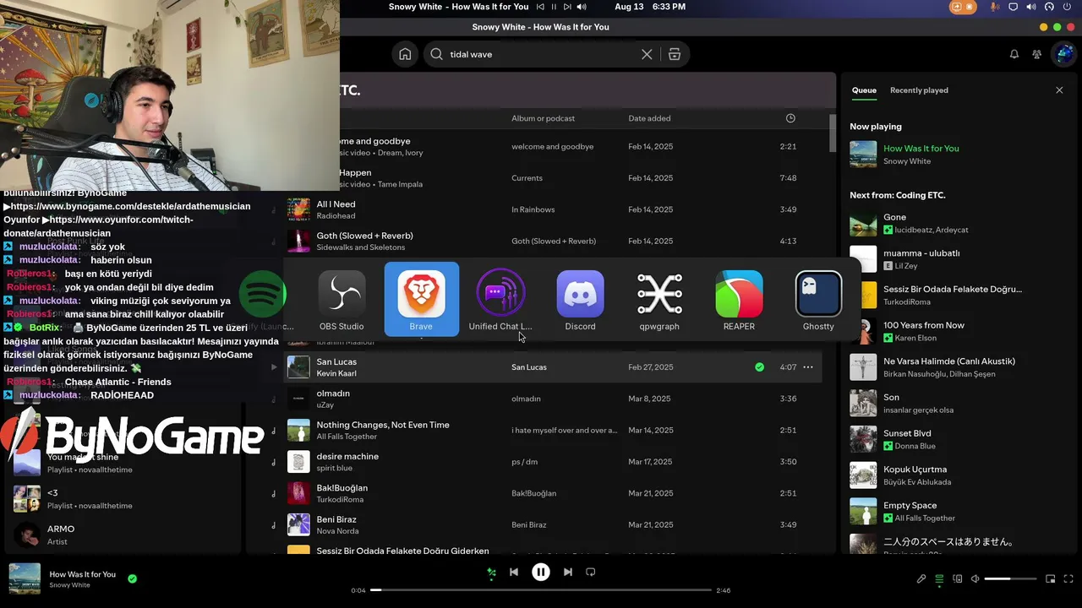Open the notifications bell in Spotify

tap(1014, 54)
